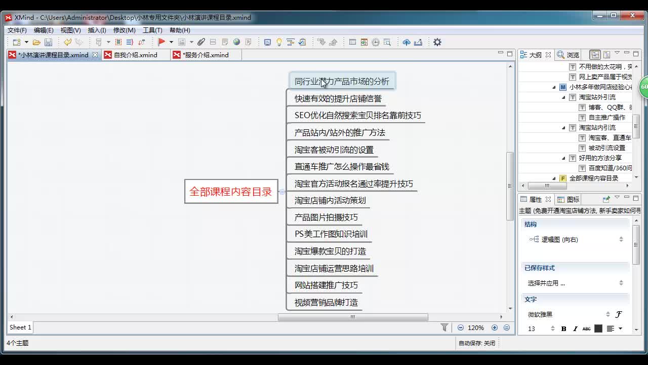Viewport: 648px width, 365px height.
Task: Select the 全部课程内容目录 central topic
Action: [x=231, y=192]
